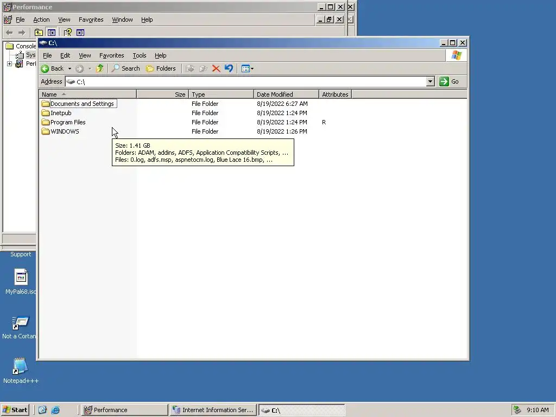Screen dimensions: 556x417
Task: Click the Undo icon in Explorer toolbar
Action: pyautogui.click(x=229, y=68)
